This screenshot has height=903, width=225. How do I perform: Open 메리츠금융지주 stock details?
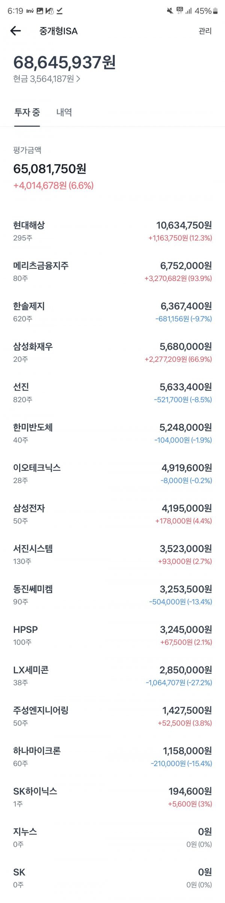click(112, 271)
